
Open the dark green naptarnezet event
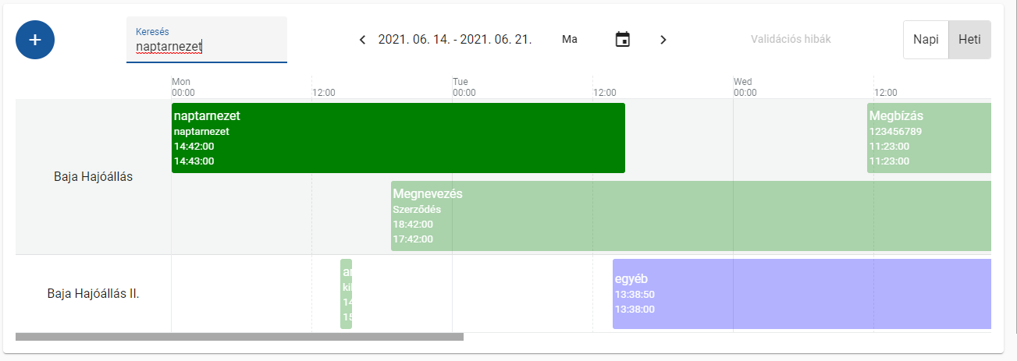tap(398, 138)
